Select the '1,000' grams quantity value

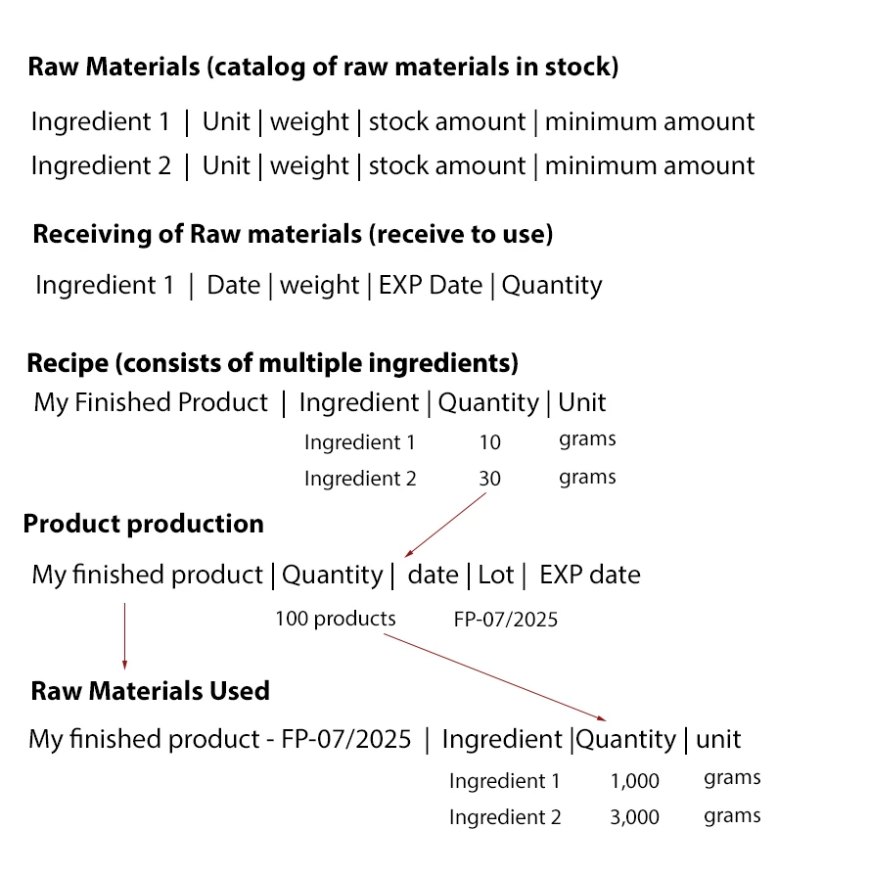click(x=635, y=781)
